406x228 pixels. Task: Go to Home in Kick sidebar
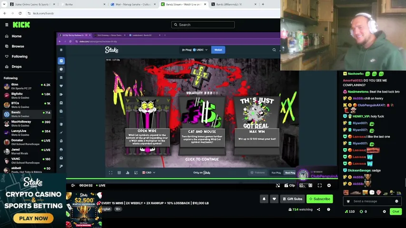(x=17, y=36)
